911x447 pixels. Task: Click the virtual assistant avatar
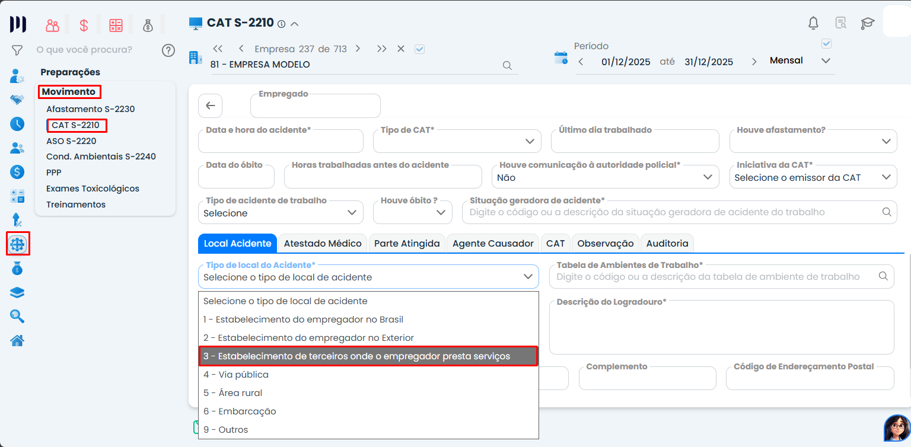[897, 427]
